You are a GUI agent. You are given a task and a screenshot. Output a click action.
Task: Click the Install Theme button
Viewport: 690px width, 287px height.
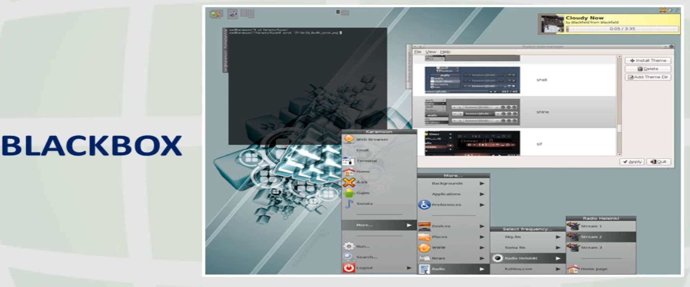pos(648,60)
